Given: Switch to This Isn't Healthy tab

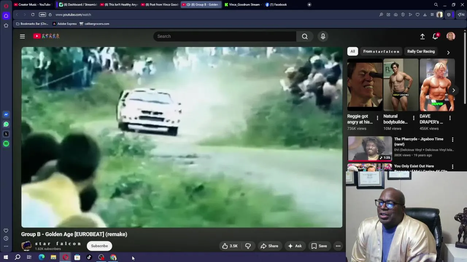Looking at the screenshot, I should [x=119, y=5].
